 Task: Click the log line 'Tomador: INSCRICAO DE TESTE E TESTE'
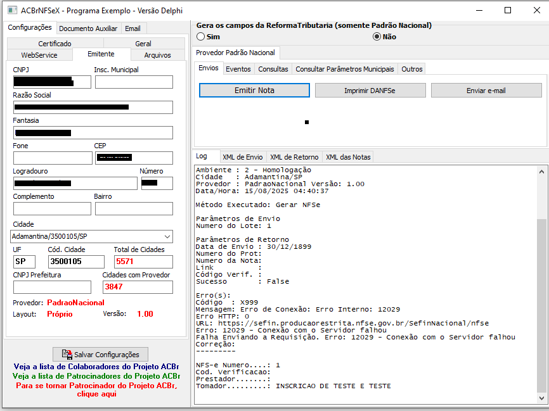point(294,386)
